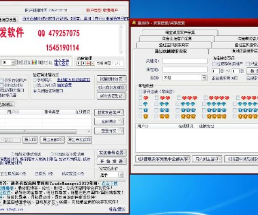
Task: Toggle italic text formatting button
Action: pyautogui.click(x=25, y=62)
